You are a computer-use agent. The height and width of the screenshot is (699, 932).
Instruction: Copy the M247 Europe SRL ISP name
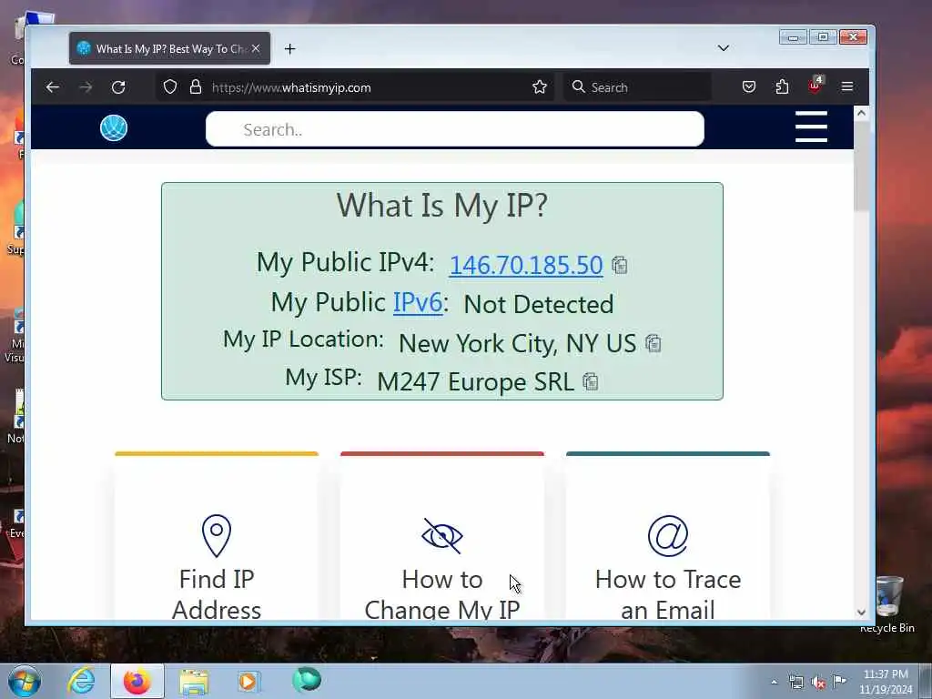(590, 381)
